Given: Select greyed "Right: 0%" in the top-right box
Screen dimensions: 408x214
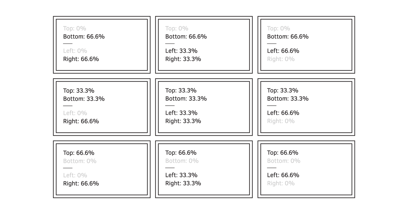Looking at the screenshot, I should (x=281, y=59).
